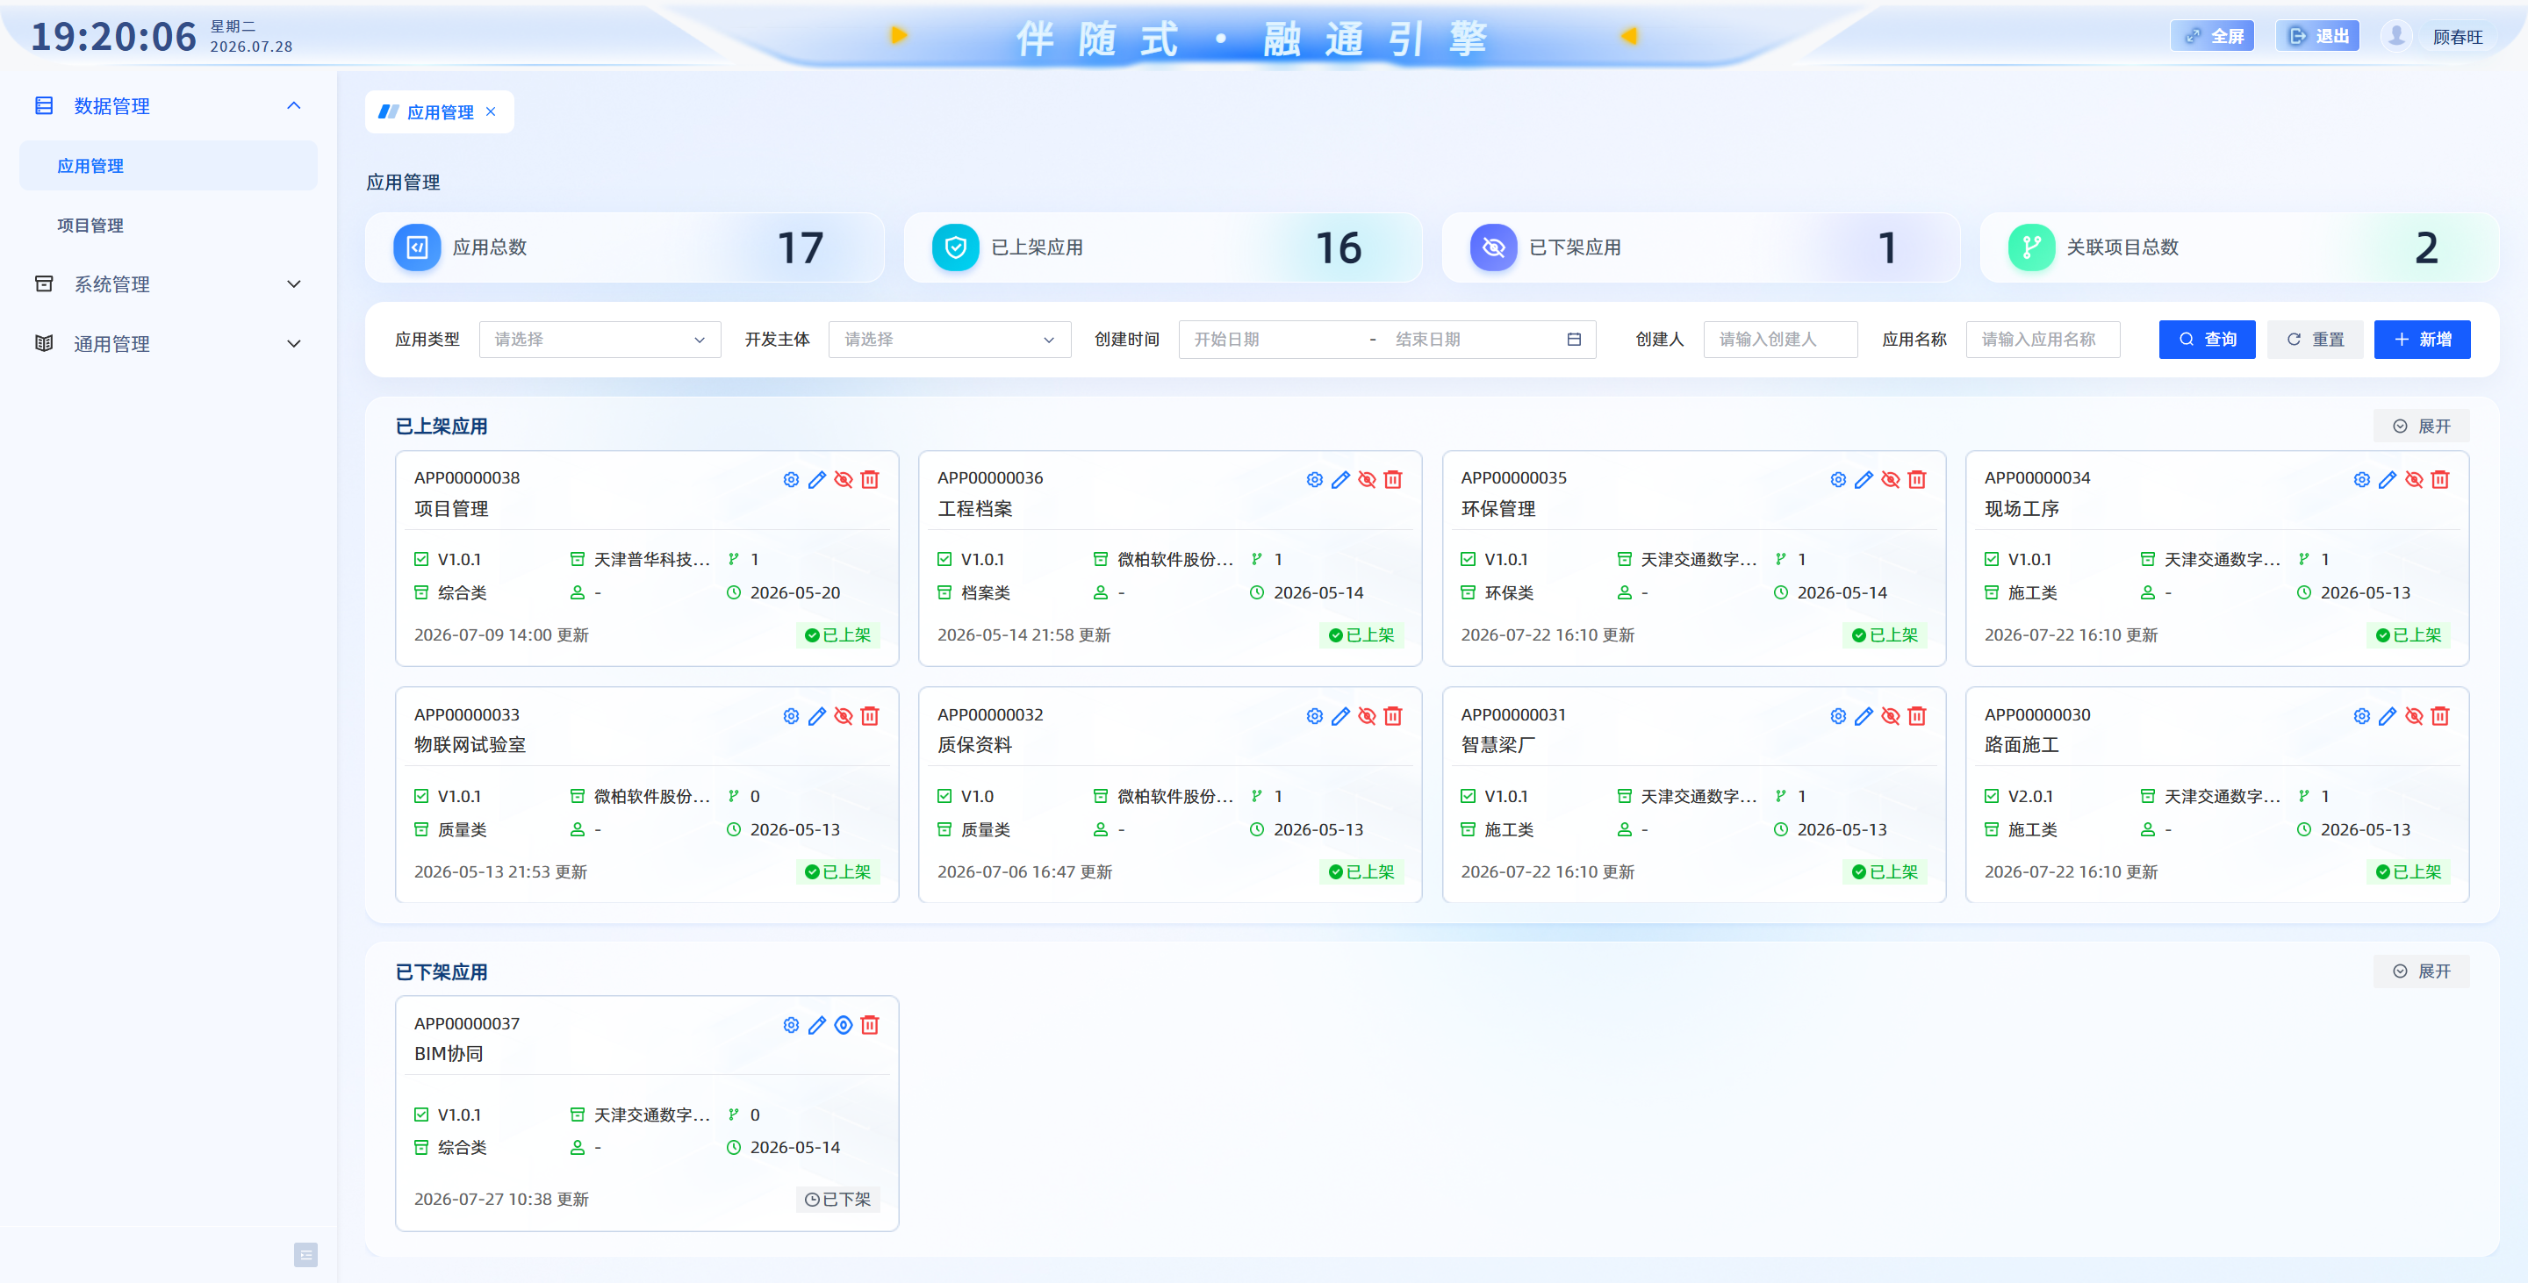
Task: Re-publish BIM协同 using the eye icon
Action: [x=843, y=1025]
